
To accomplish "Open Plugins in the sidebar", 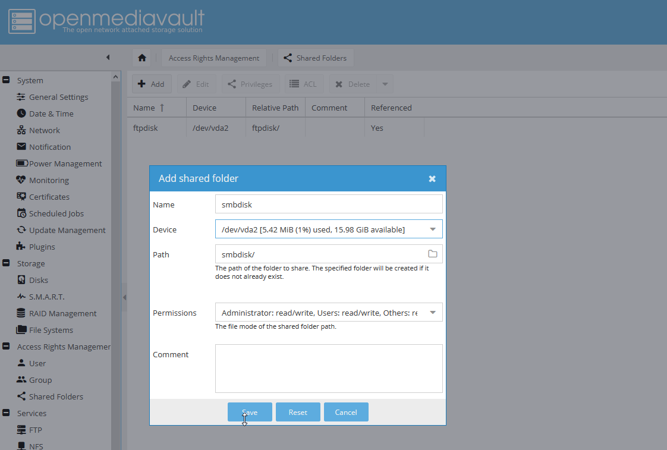I will point(42,247).
